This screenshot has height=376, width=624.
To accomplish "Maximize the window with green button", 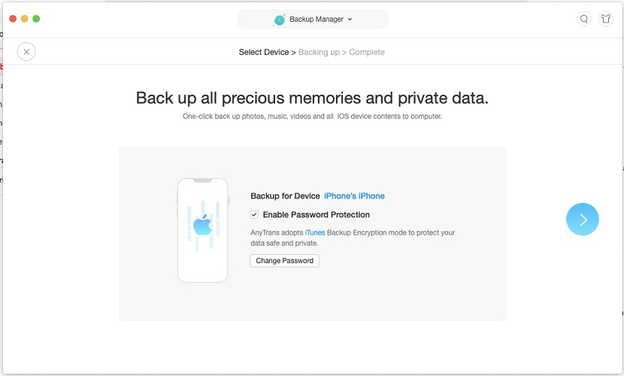I will [36, 19].
